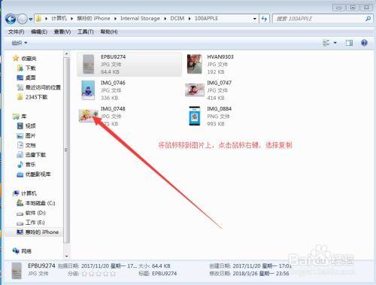Viewport: 376px width, 285px height.
Task: Select the IMG_0884 PNG file
Action: point(210,116)
